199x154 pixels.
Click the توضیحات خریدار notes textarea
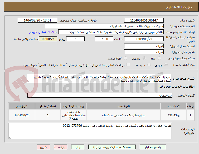tap(90, 131)
